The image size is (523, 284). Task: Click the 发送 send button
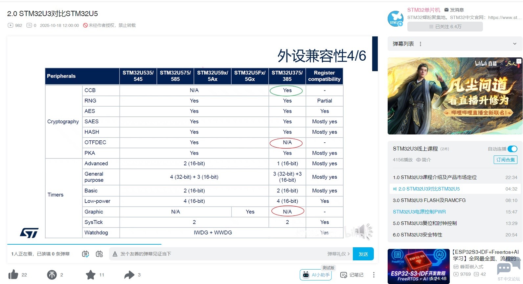click(363, 254)
